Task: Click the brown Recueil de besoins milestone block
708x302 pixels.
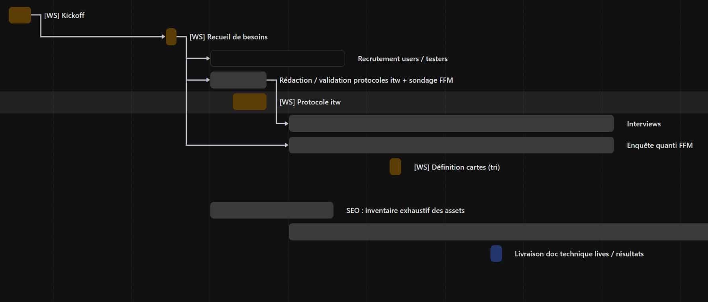Action: pyautogui.click(x=171, y=37)
